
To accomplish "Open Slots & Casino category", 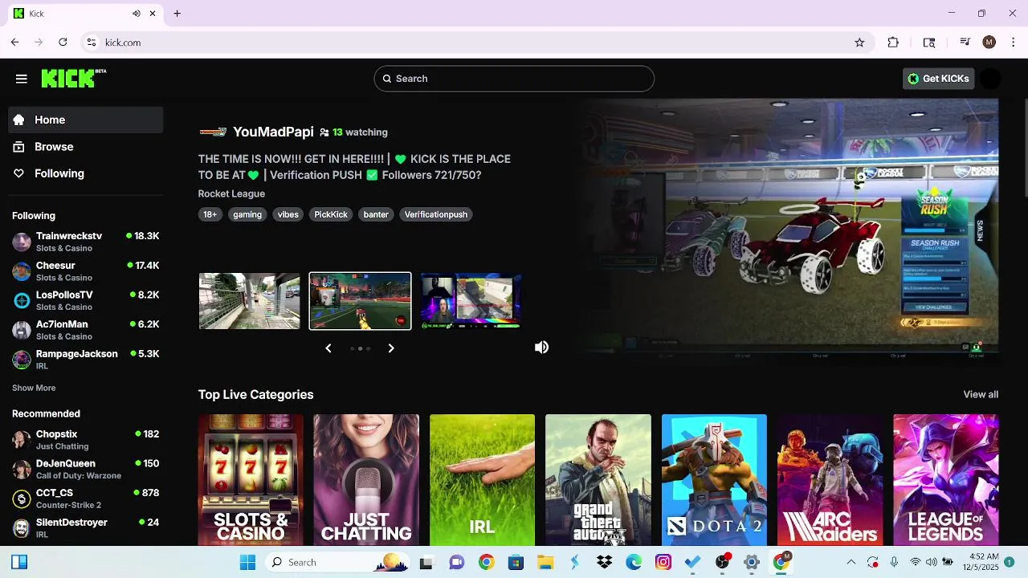I will (x=251, y=480).
